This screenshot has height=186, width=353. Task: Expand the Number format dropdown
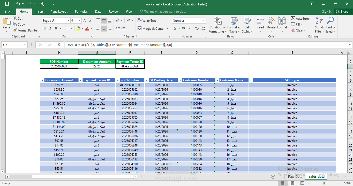pos(204,21)
